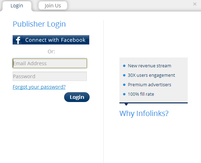Close the login dialog with the X
Image resolution: width=201 pixels, height=163 pixels.
(x=195, y=4)
